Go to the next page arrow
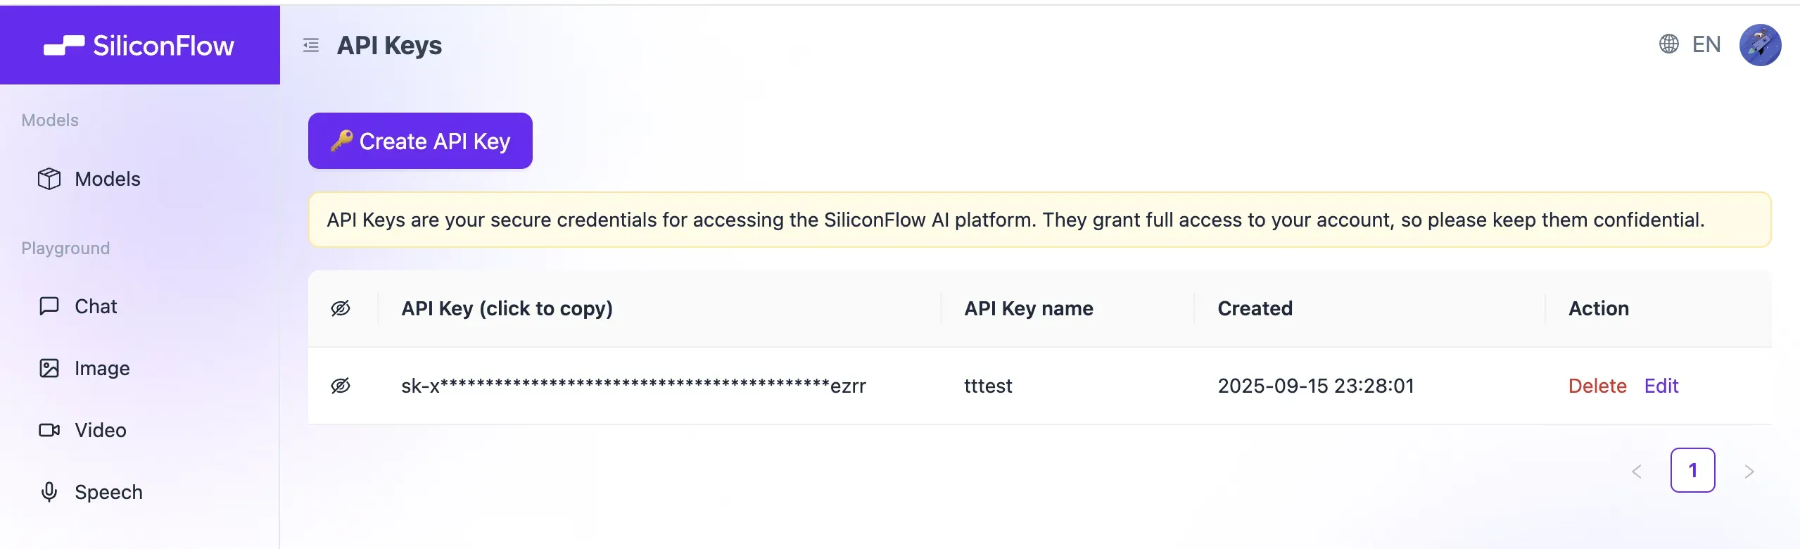1800x549 pixels. (x=1749, y=471)
